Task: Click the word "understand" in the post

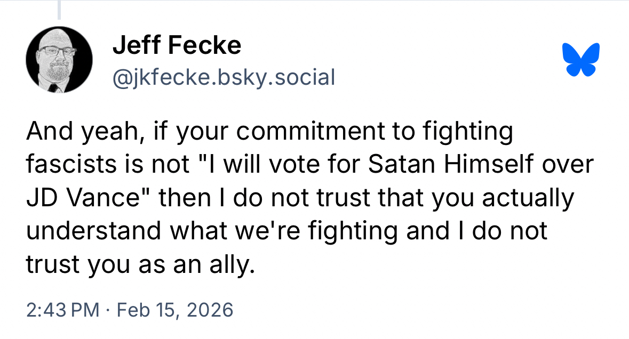Action: pos(94,231)
